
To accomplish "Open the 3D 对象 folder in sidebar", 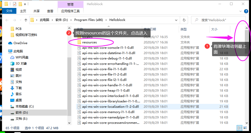I will pos(21,63).
